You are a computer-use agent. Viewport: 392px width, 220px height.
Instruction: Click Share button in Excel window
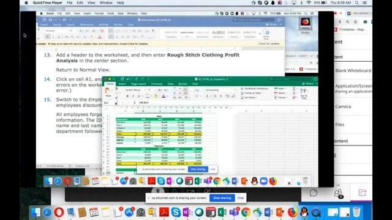click(x=308, y=84)
